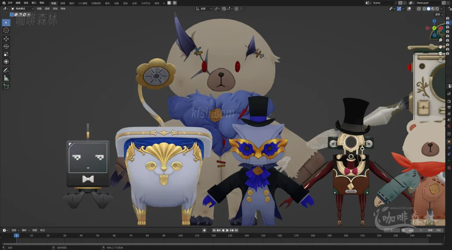Jump to the timeline end frame

click(x=237, y=230)
